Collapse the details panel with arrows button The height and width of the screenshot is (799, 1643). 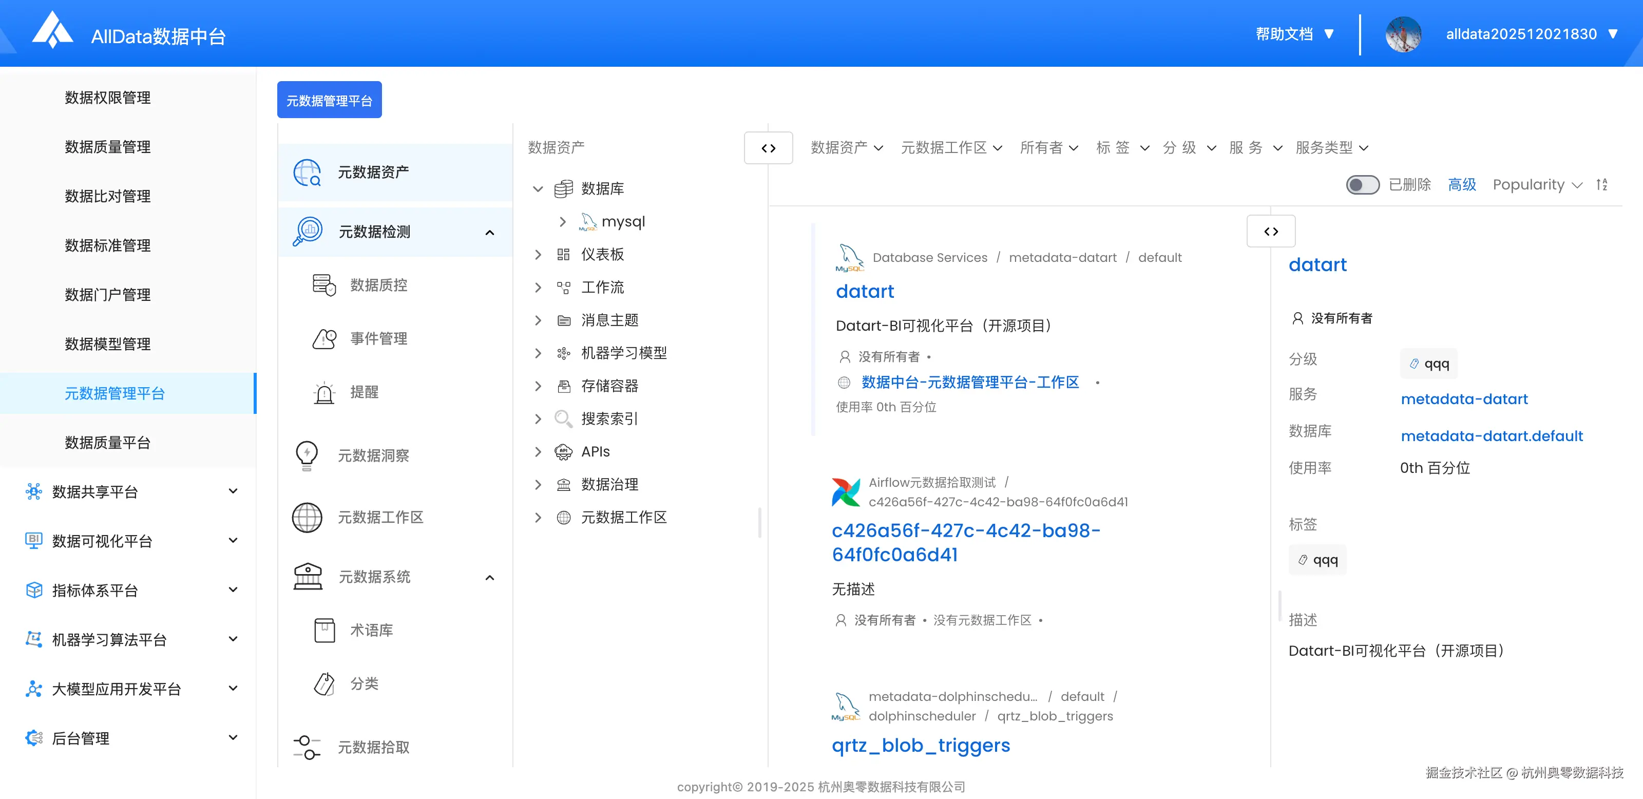click(x=1271, y=232)
